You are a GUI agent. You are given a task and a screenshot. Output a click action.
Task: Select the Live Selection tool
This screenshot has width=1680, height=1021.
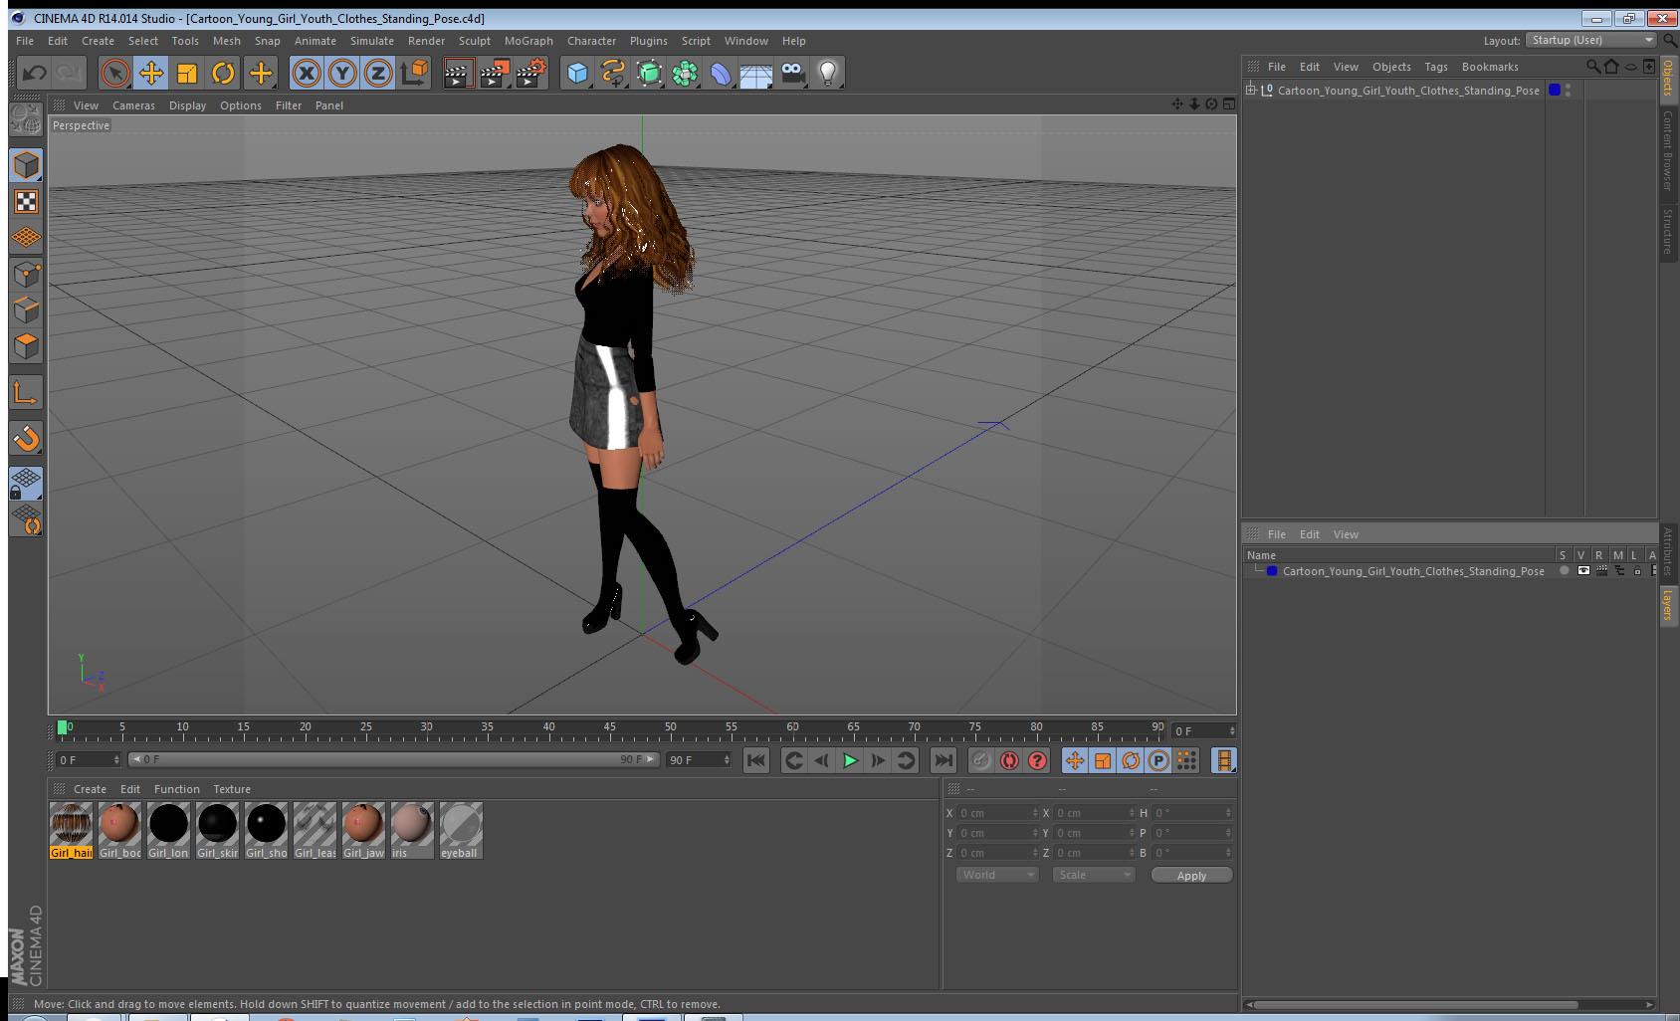click(115, 73)
